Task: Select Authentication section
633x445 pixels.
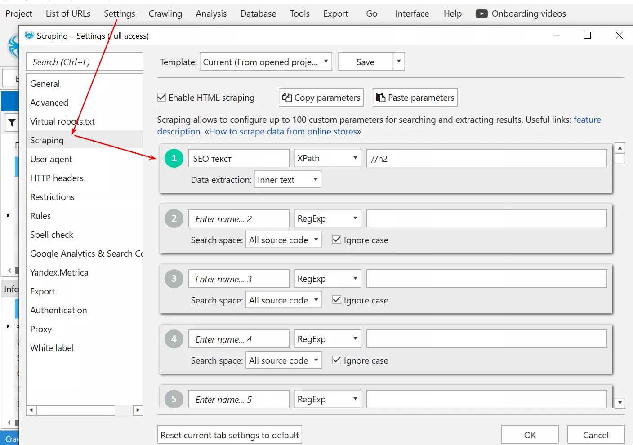Action: coord(85,310)
